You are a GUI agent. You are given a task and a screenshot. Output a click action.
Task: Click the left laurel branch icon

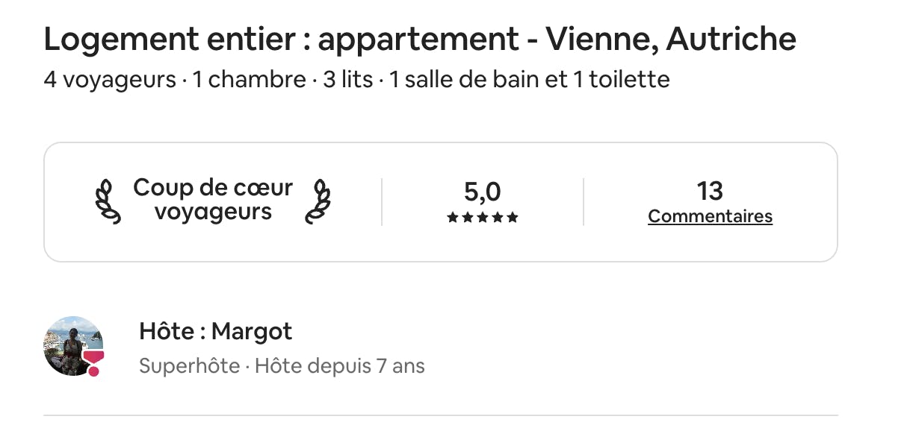[108, 201]
